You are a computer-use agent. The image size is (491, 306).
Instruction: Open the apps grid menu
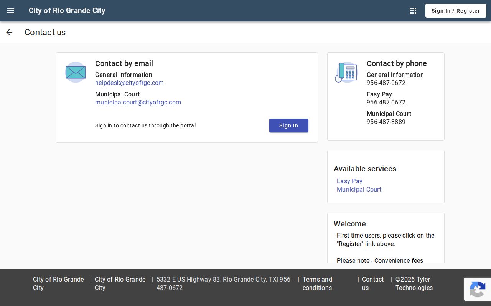(x=413, y=11)
